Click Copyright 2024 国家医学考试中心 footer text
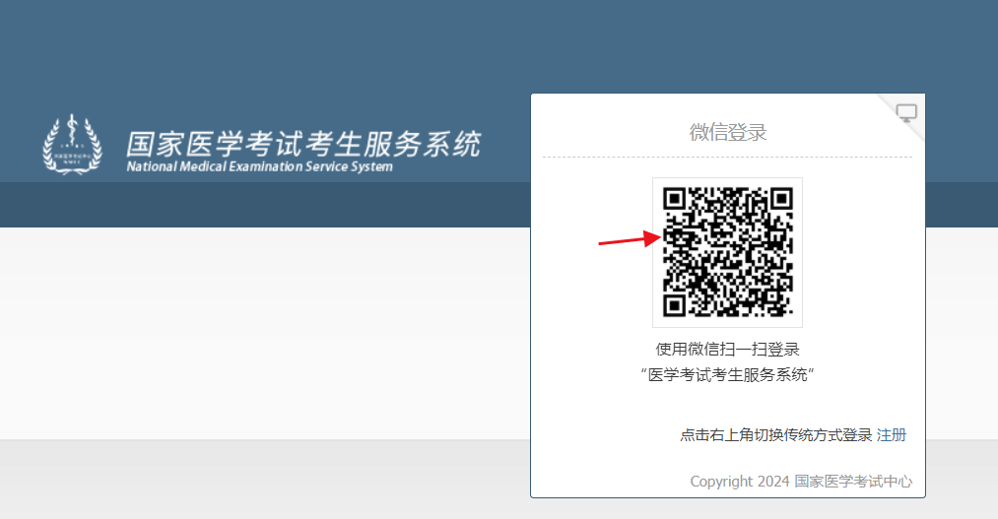This screenshot has width=998, height=519. 801,482
